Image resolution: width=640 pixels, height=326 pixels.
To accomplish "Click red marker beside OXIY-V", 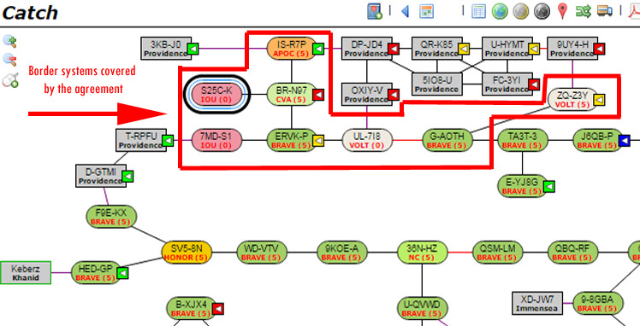I will pyautogui.click(x=394, y=95).
